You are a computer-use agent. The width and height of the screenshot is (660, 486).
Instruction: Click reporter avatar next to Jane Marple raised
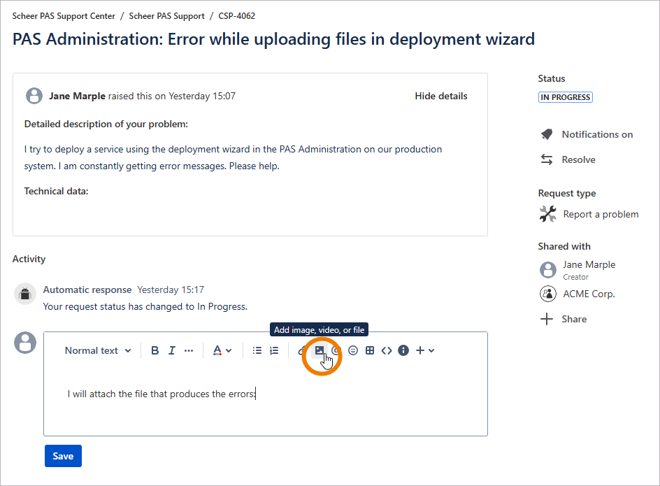coord(34,96)
